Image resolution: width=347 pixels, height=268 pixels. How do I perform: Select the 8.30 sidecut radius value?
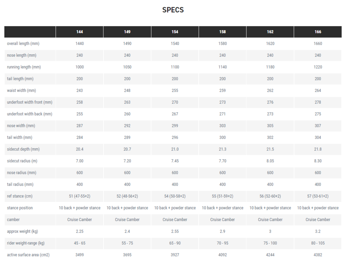coord(318,161)
